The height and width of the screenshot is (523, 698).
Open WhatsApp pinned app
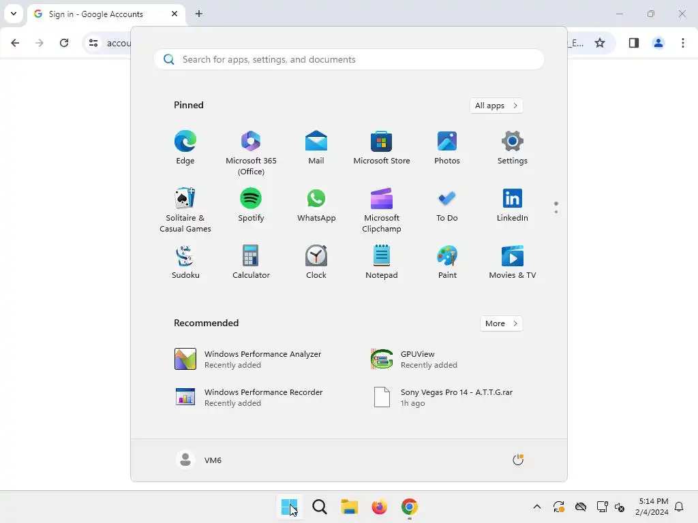coord(316,204)
